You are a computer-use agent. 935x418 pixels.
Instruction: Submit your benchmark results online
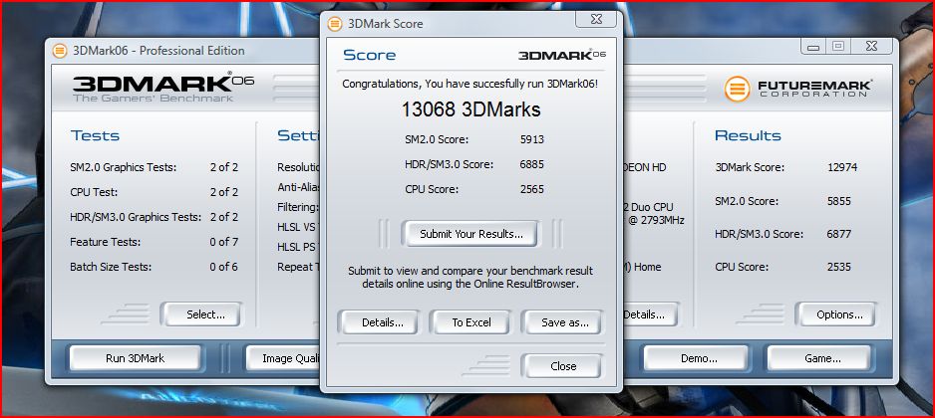coord(471,234)
